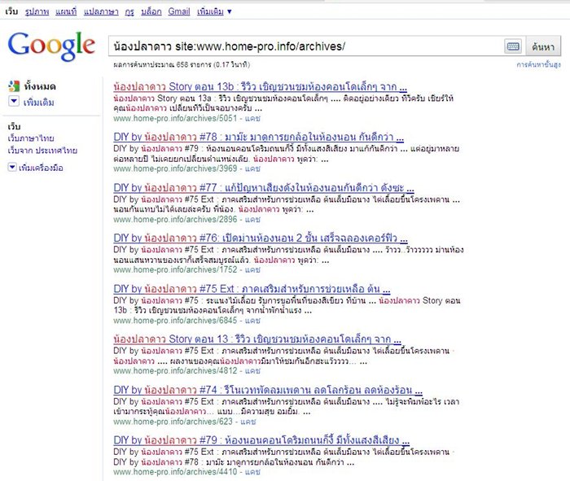Viewport: 570px width, 481px height.
Task: Open cached link for archives/623
Action: [248, 422]
